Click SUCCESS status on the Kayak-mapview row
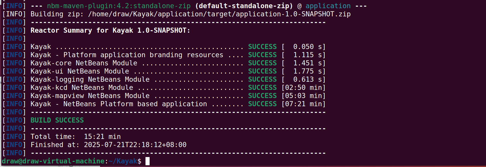Viewport: 486px width, 167px height. pyautogui.click(x=263, y=96)
